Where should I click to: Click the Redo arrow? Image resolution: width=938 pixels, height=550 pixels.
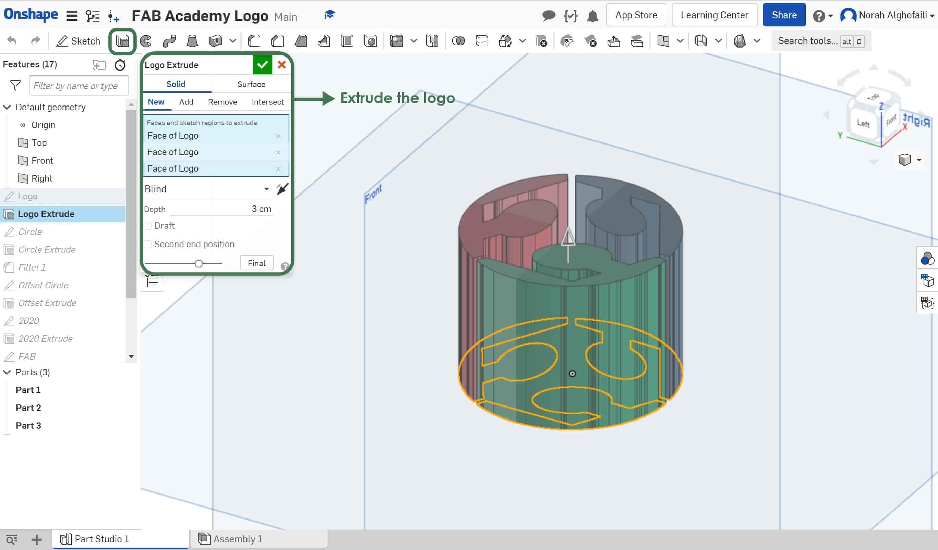tap(35, 40)
